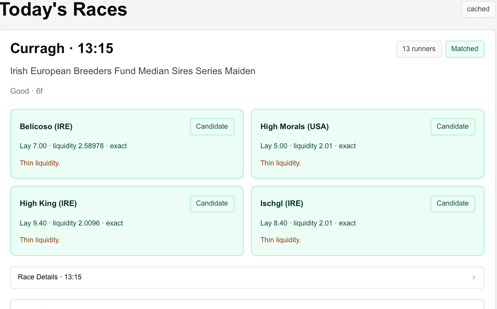Click Candidate button on Belicoso (IRE) card
Screen dimensions: 497x309
[212, 126]
